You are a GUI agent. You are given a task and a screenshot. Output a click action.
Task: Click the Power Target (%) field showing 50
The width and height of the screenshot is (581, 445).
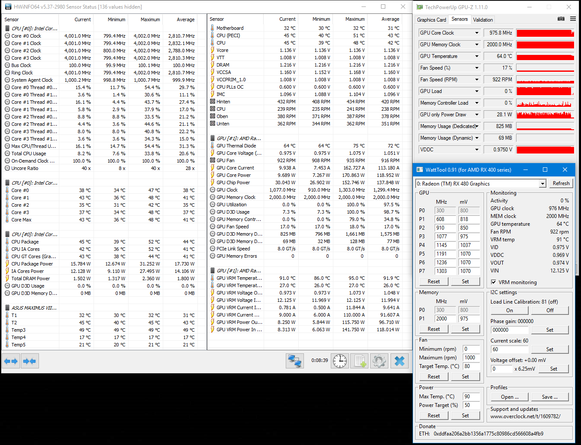click(471, 405)
